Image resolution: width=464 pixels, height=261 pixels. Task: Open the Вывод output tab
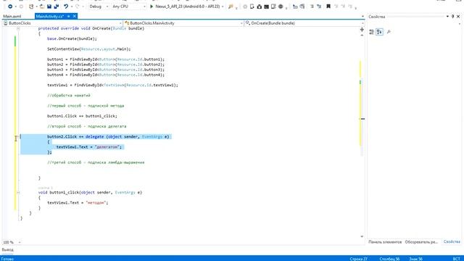[x=7, y=249]
